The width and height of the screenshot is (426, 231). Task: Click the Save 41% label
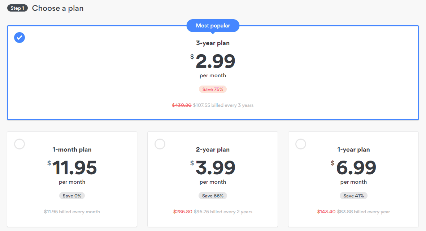click(x=353, y=196)
